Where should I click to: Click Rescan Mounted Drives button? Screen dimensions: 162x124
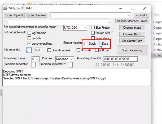pyautogui.click(x=132, y=21)
